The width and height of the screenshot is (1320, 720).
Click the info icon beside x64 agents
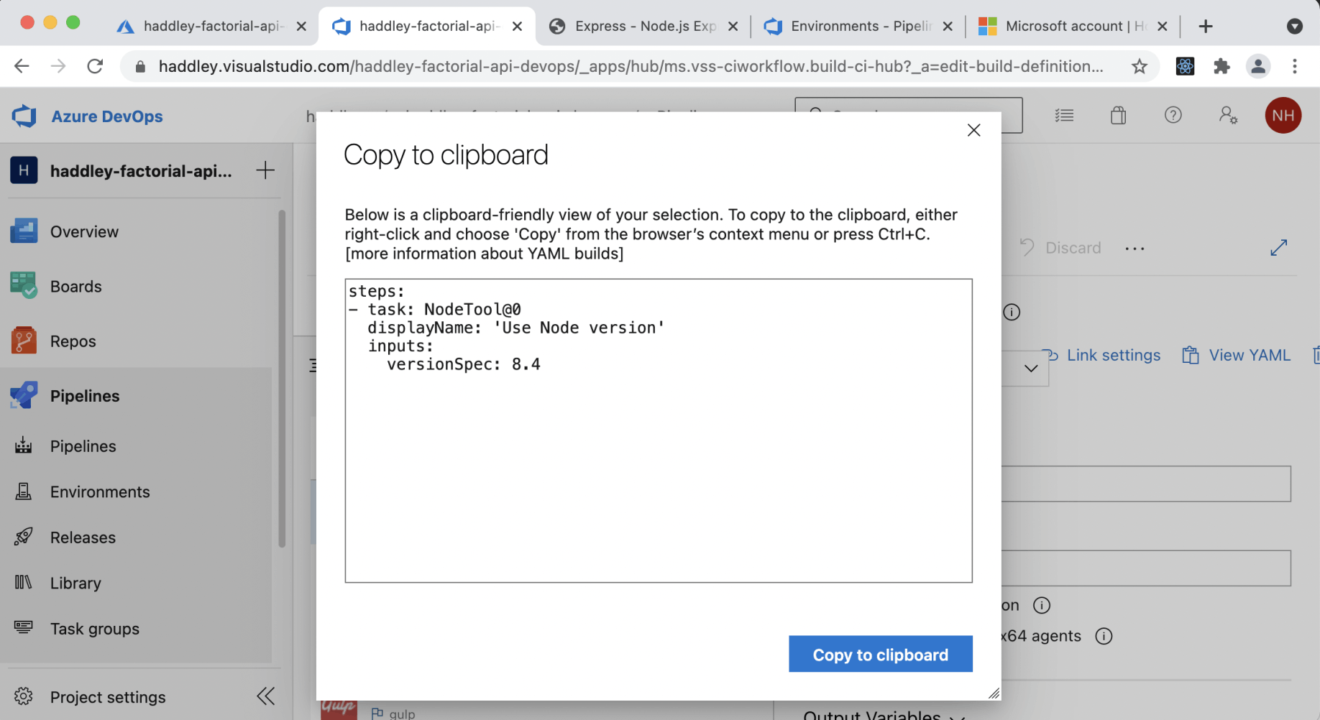pyautogui.click(x=1104, y=636)
